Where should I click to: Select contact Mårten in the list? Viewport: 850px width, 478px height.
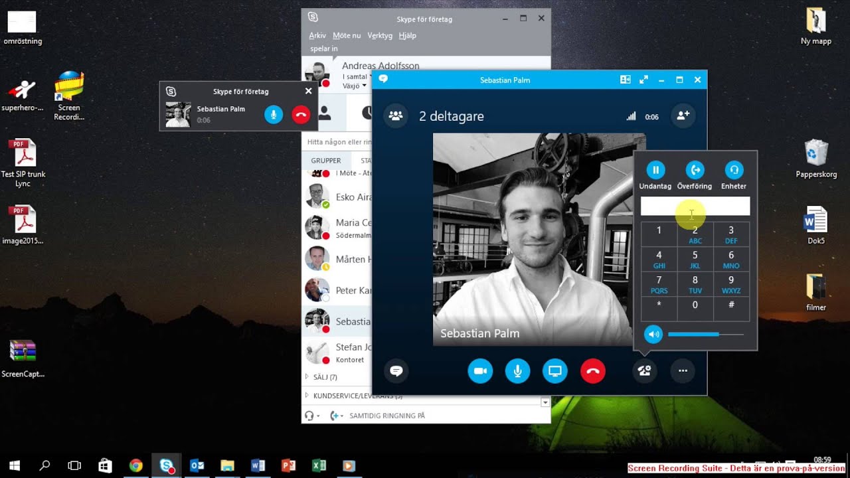click(x=337, y=259)
